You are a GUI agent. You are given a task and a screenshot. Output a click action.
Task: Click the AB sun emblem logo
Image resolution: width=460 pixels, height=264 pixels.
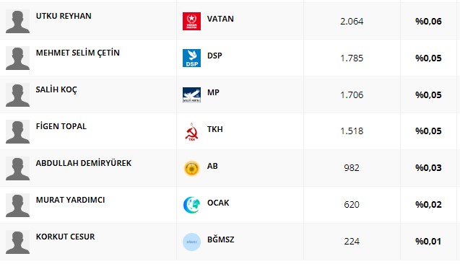(191, 169)
